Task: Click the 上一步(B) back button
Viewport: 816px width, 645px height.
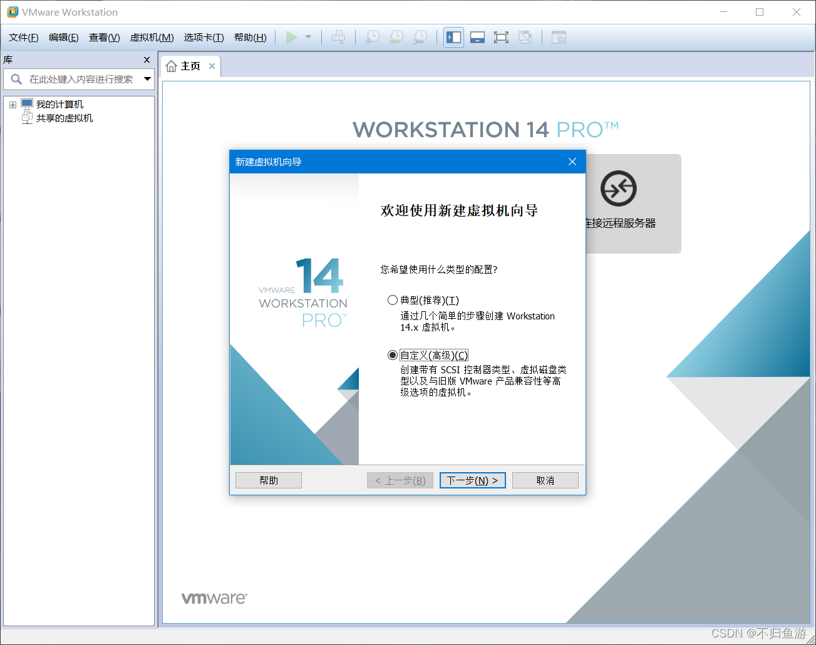Action: [400, 480]
